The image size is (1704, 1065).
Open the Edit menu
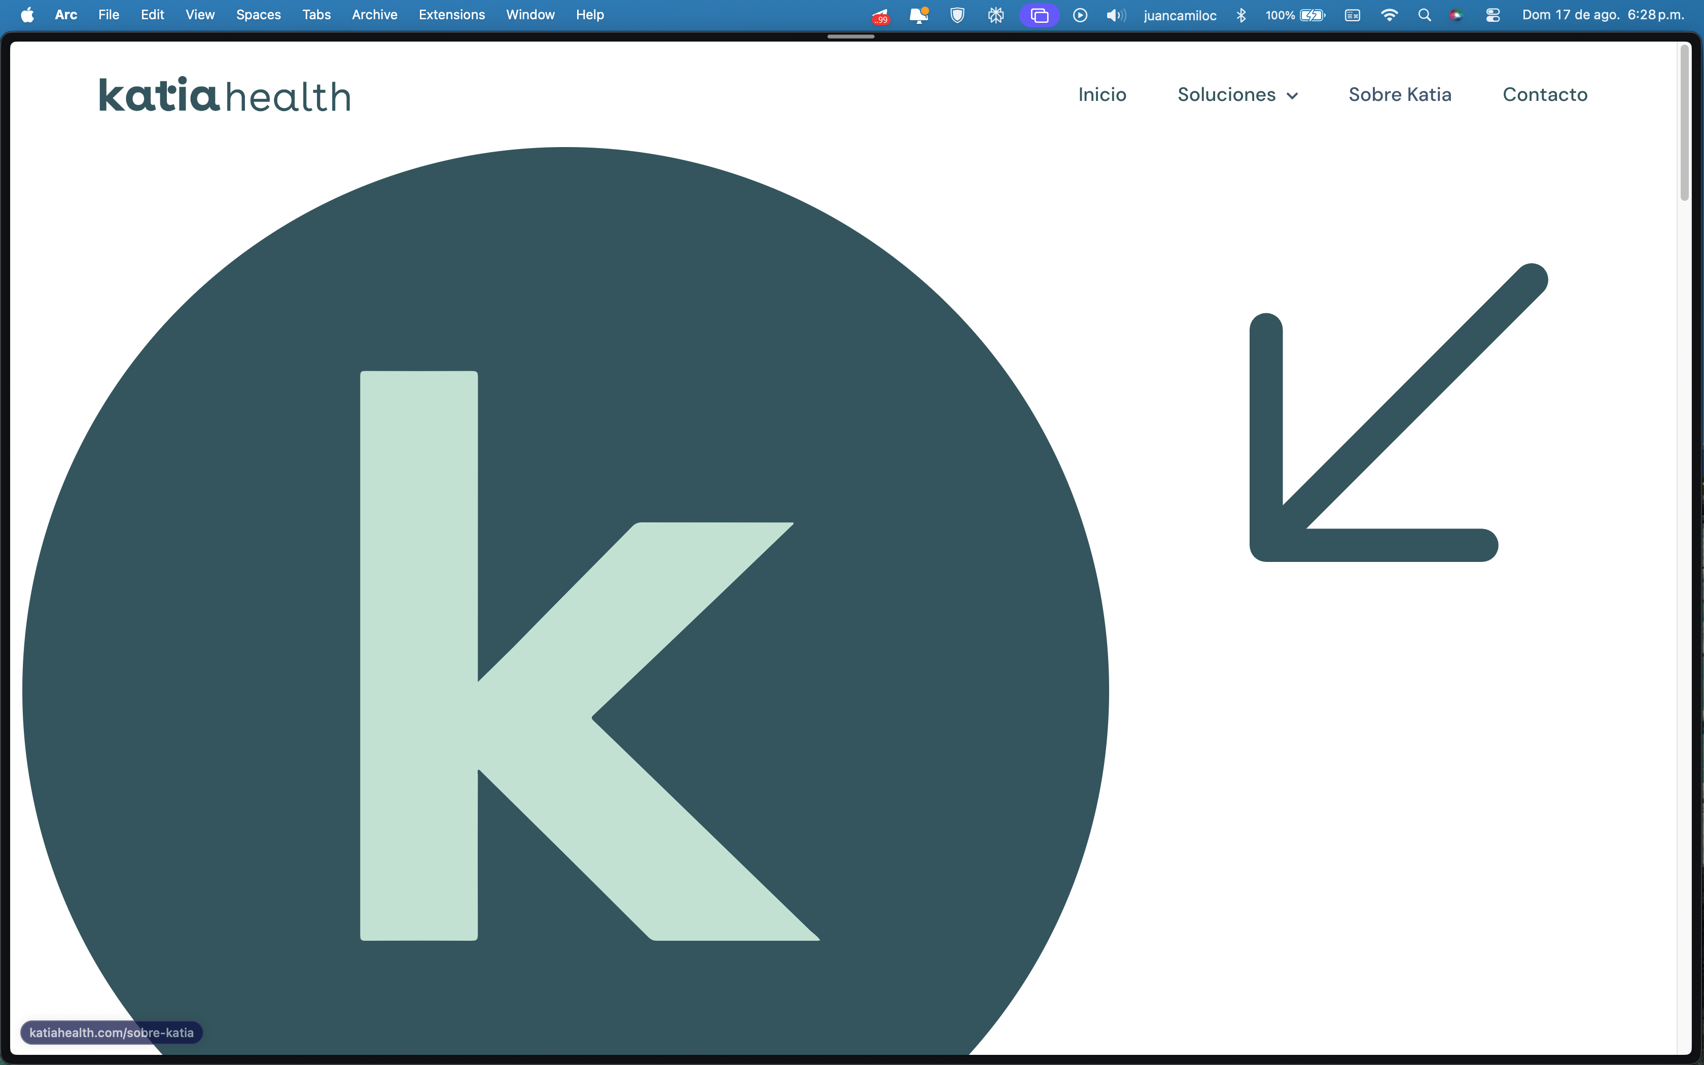tap(152, 15)
